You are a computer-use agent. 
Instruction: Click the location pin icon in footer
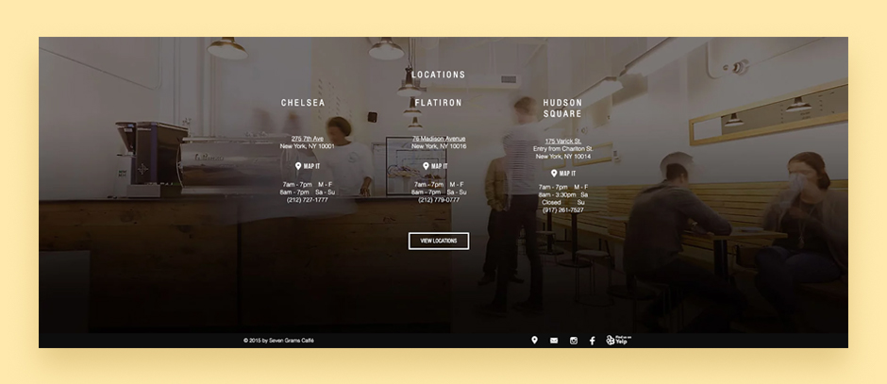[534, 341]
